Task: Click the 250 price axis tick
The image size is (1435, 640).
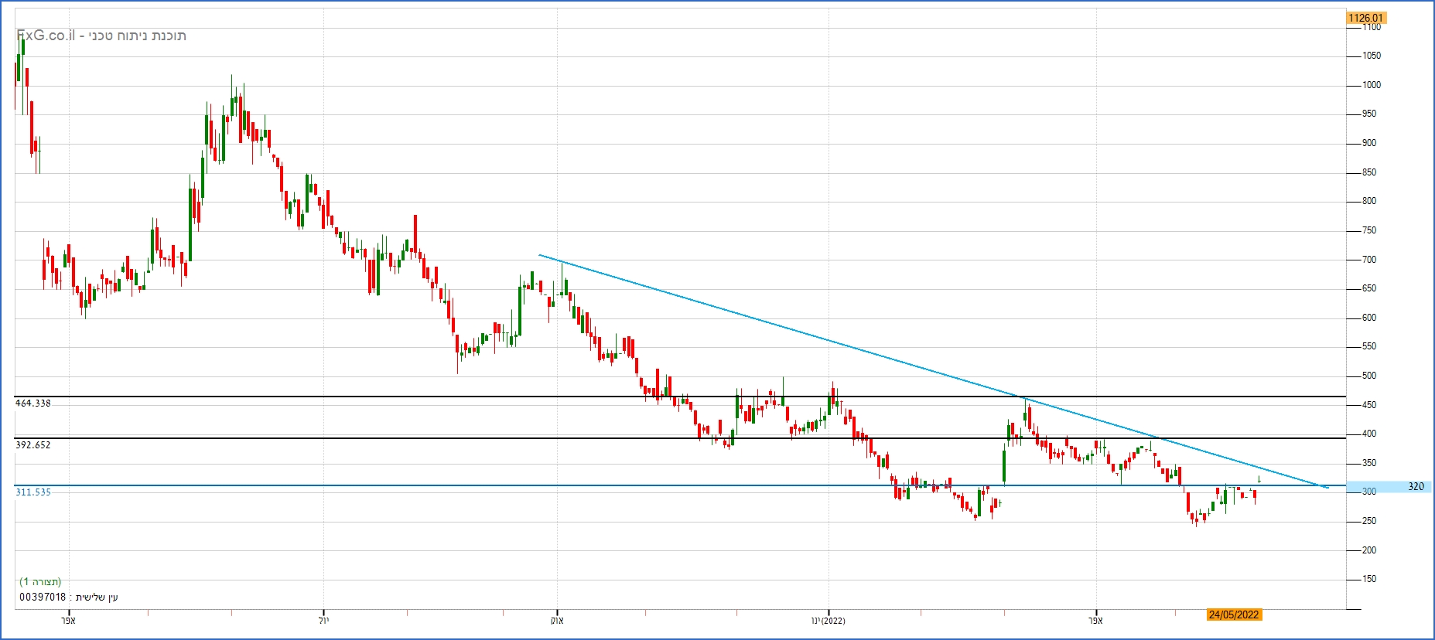Action: pyautogui.click(x=1369, y=521)
